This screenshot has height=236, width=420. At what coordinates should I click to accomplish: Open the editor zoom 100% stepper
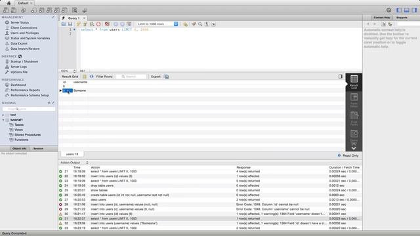tap(74, 71)
